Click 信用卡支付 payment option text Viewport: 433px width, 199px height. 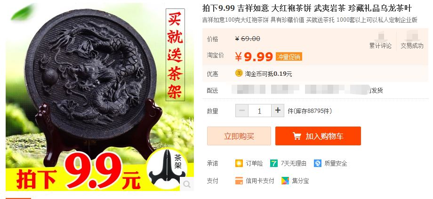[x=260, y=181]
